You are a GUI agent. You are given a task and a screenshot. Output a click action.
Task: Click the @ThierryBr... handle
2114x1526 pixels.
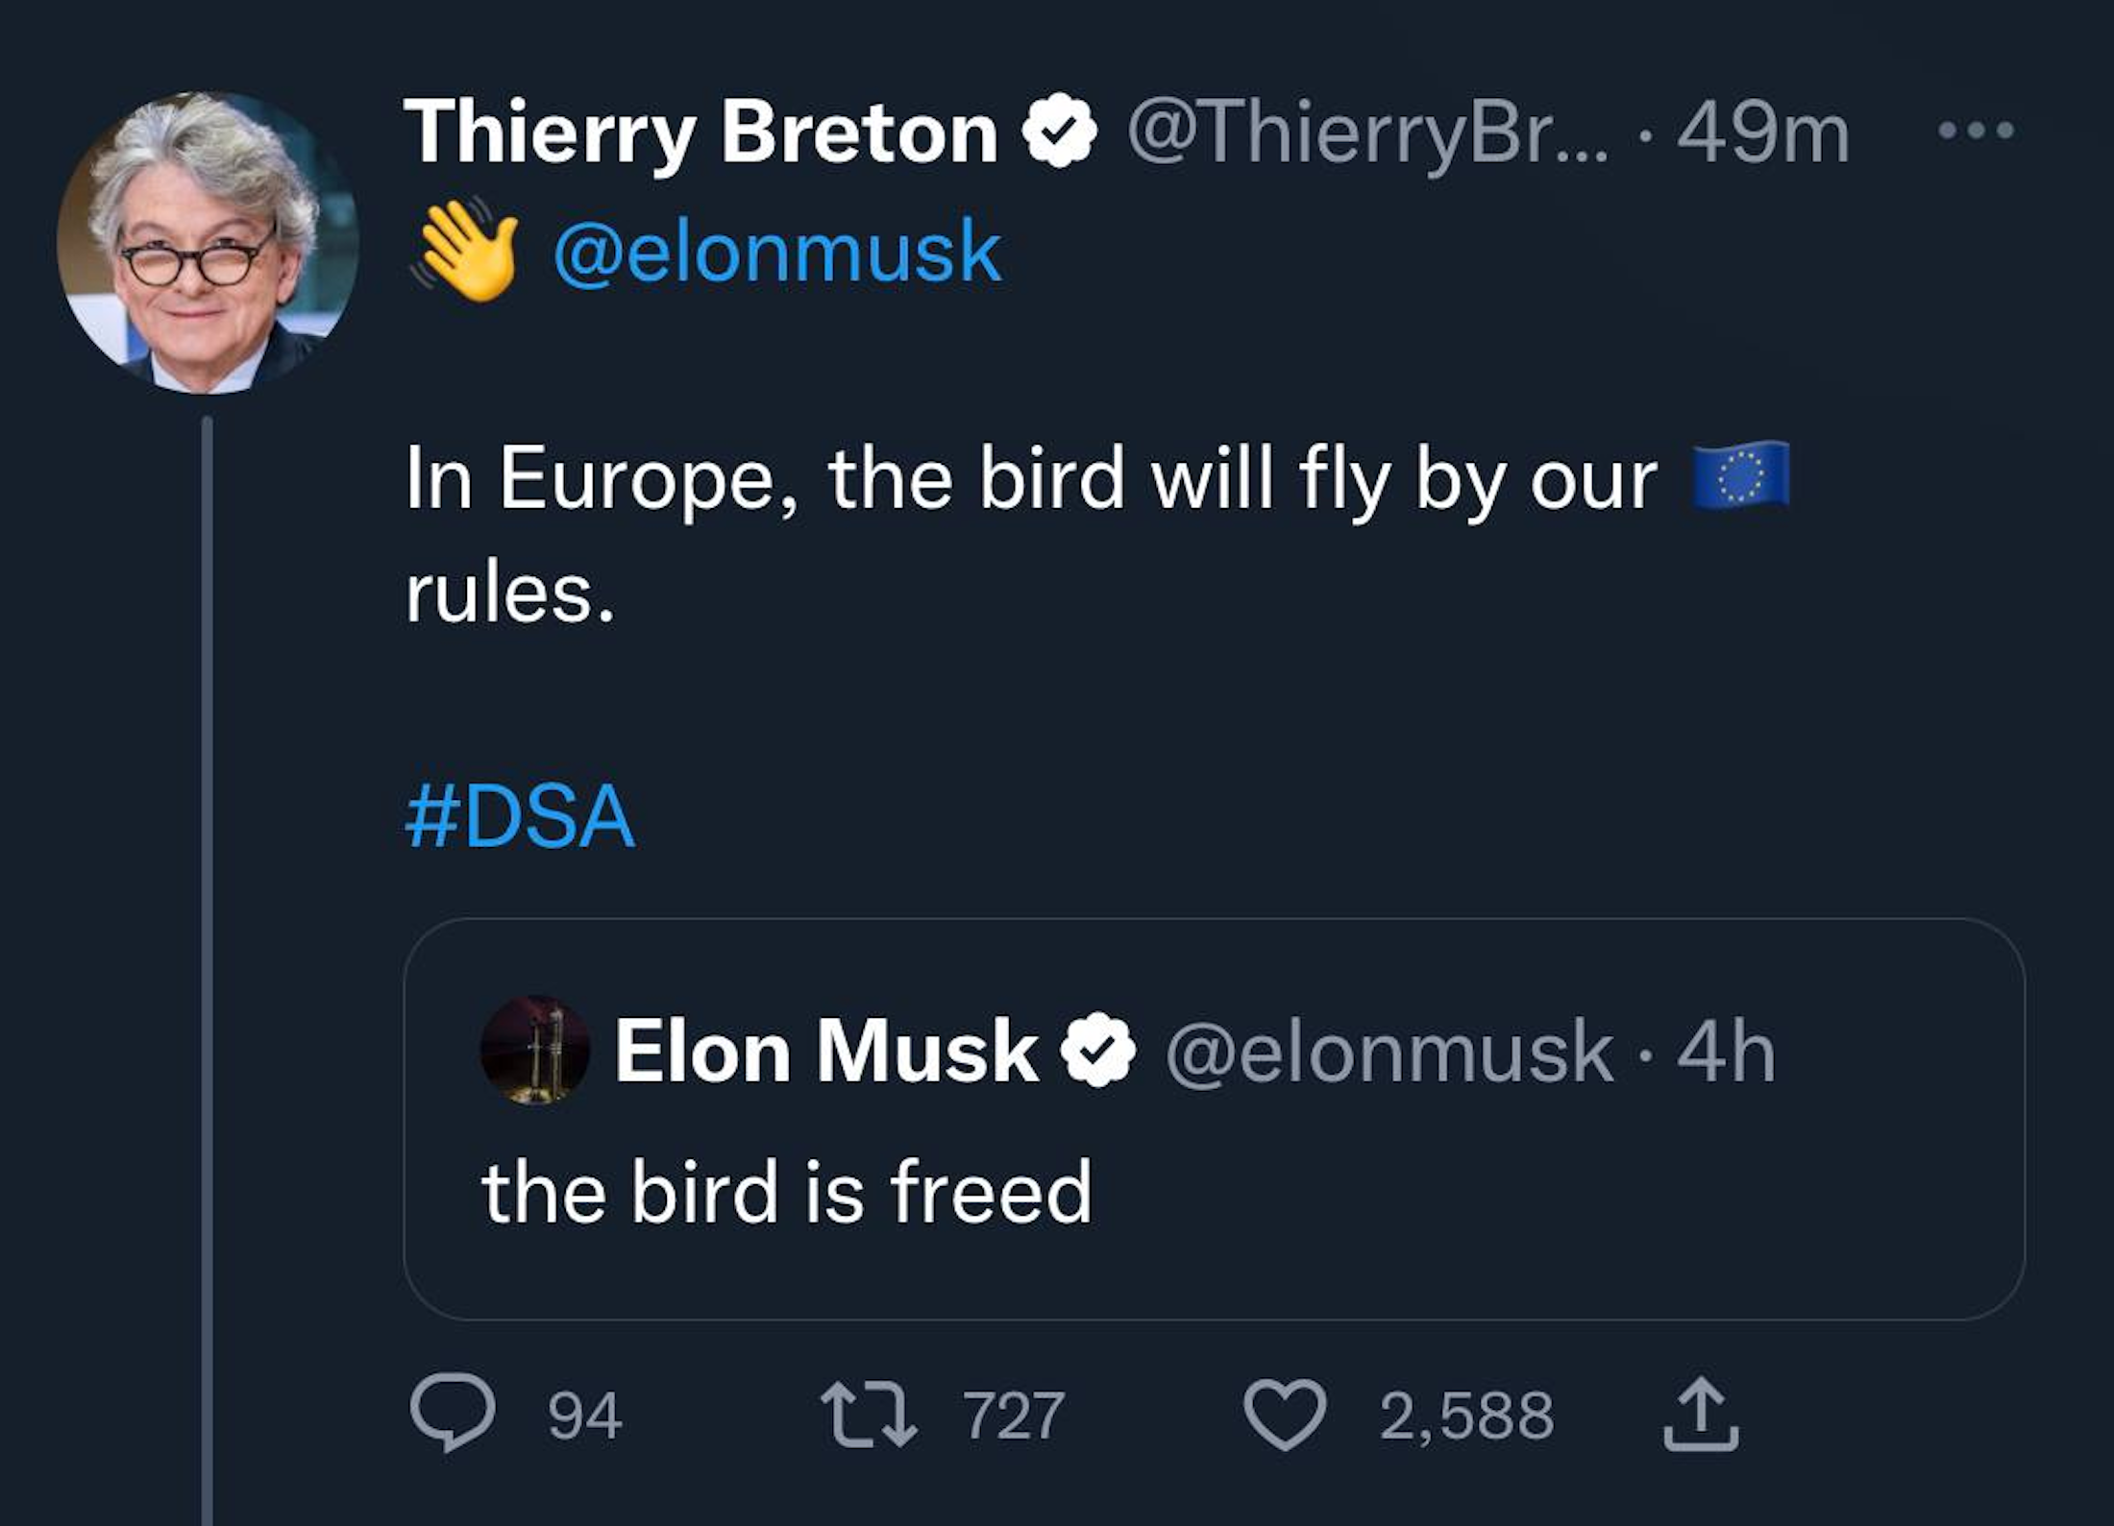coord(1366,133)
